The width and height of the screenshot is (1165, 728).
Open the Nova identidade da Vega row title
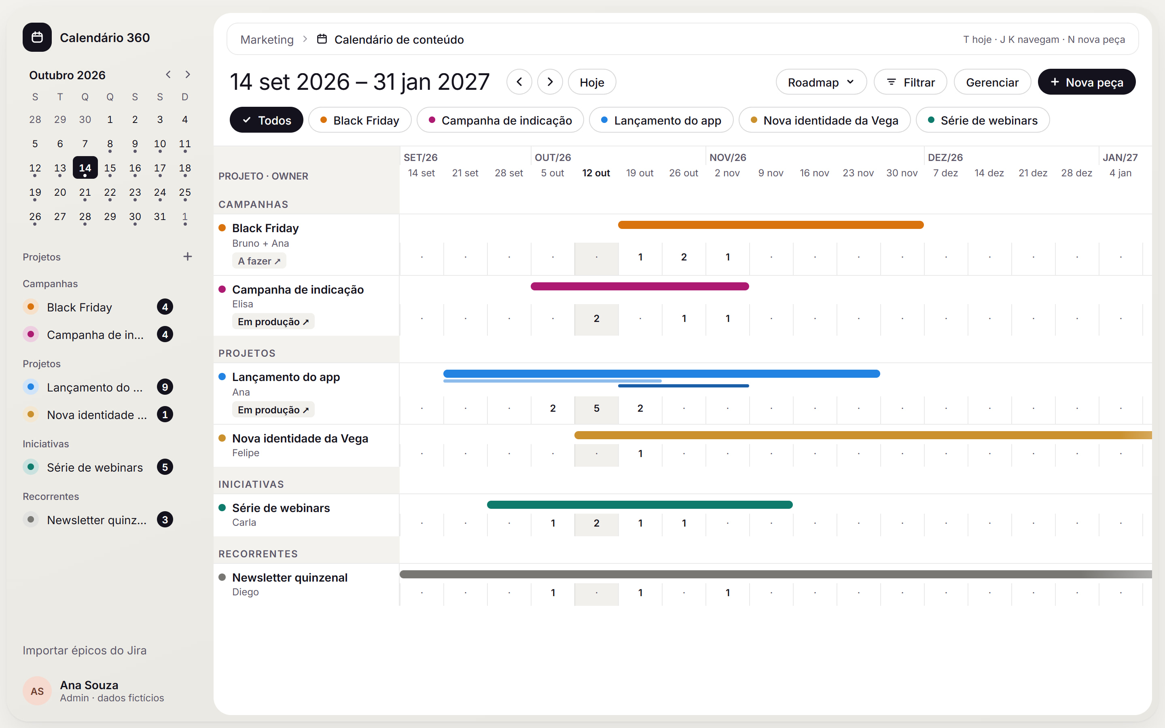[x=300, y=439]
